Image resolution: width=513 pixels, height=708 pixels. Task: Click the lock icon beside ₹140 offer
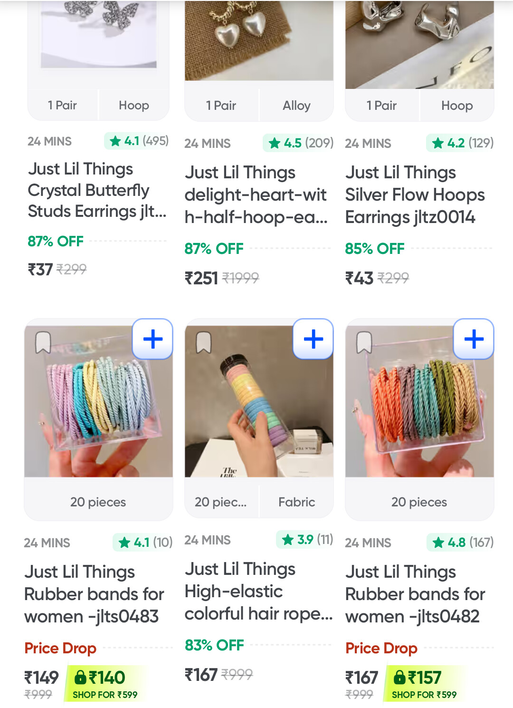[80, 677]
